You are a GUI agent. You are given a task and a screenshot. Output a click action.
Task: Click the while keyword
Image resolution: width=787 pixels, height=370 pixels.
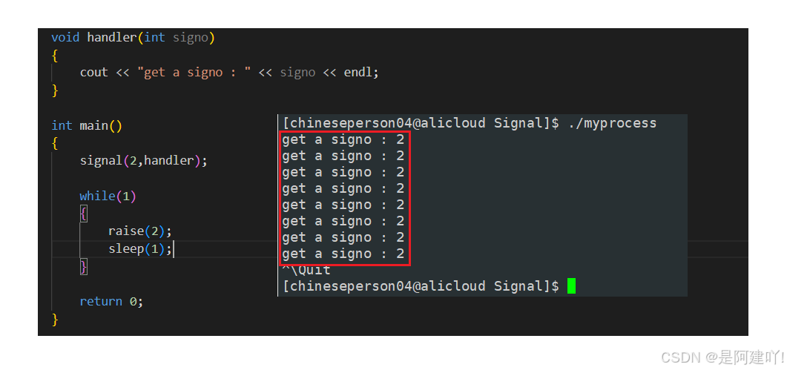click(x=97, y=196)
